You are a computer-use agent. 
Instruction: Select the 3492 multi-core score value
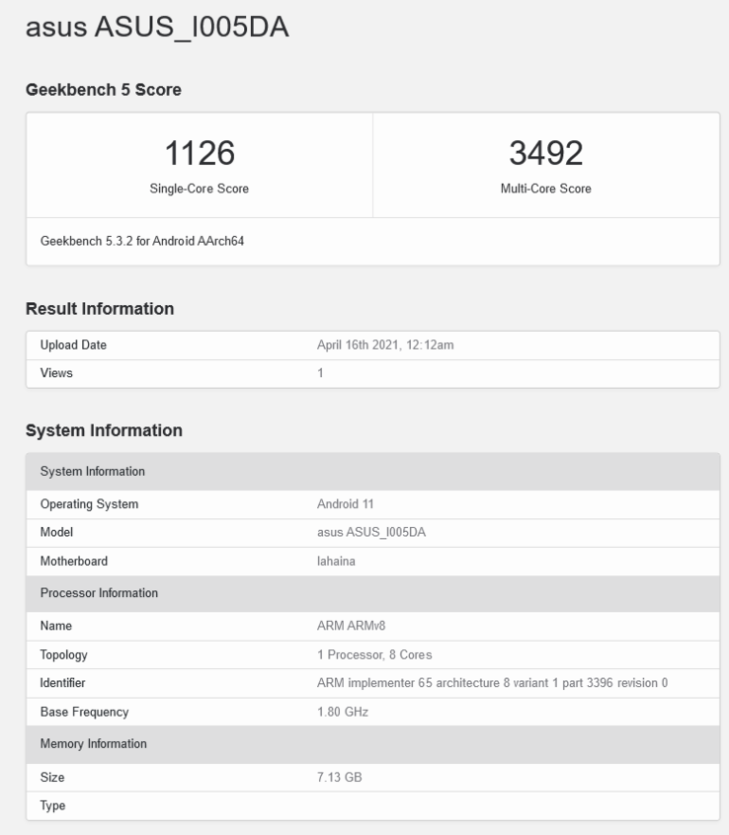pos(545,154)
